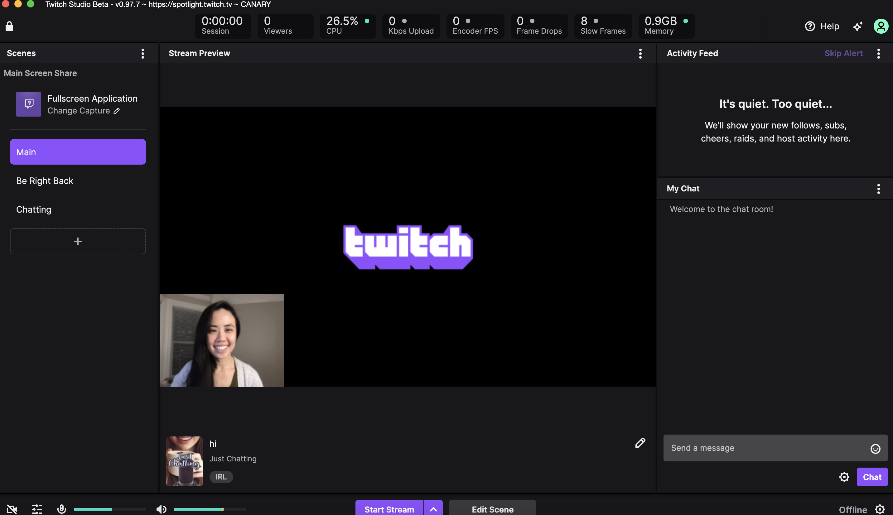Click the microphone icon in bottom bar
The image size is (893, 515).
coord(61,509)
